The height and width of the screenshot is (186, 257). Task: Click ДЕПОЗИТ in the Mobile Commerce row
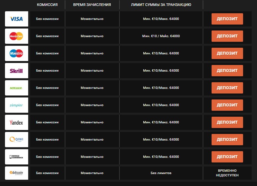pos(227,157)
